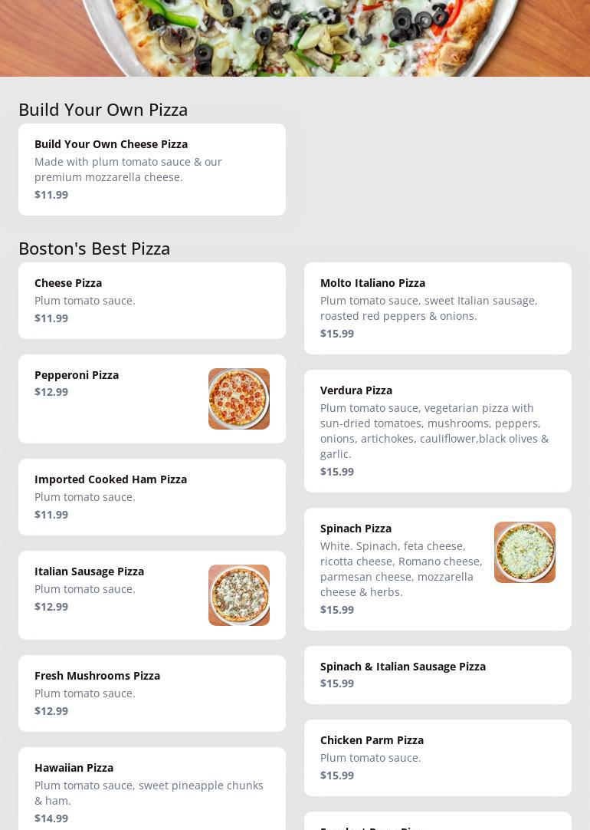The image size is (590, 830).
Task: Click the Verdura Pizza $15.99 price
Action: click(337, 472)
